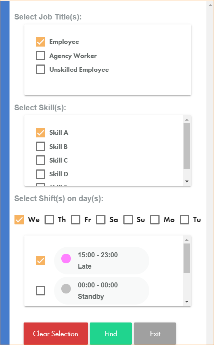
Task: Select the Skill C checkbox
Action: tap(41, 160)
